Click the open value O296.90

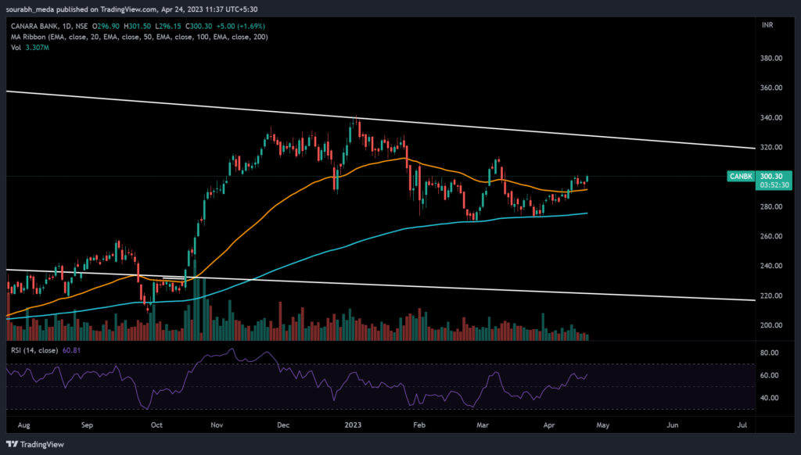tap(106, 26)
